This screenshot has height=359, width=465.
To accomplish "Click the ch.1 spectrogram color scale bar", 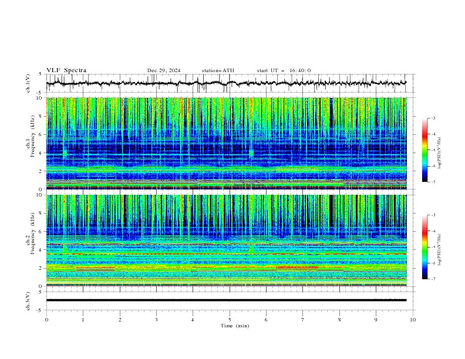I will [425, 150].
